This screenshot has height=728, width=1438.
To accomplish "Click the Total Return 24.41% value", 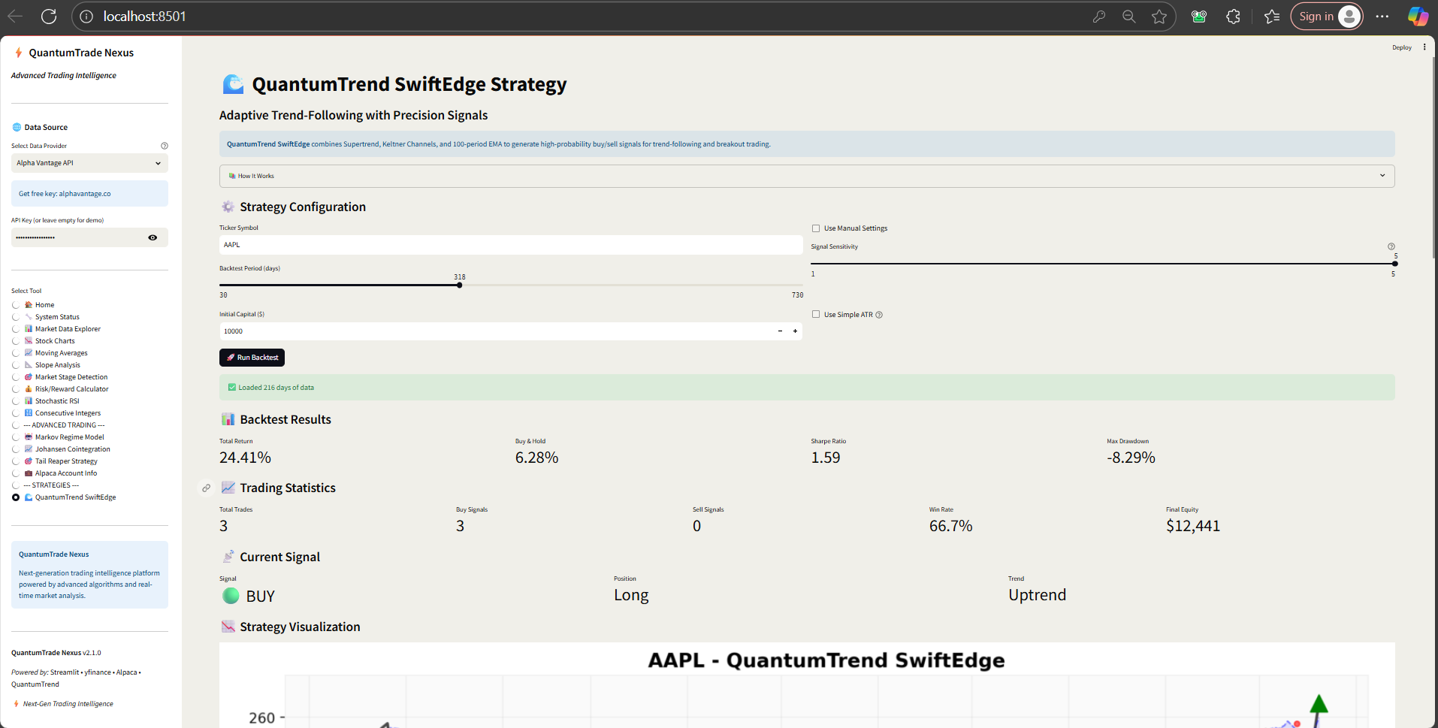I will (245, 458).
